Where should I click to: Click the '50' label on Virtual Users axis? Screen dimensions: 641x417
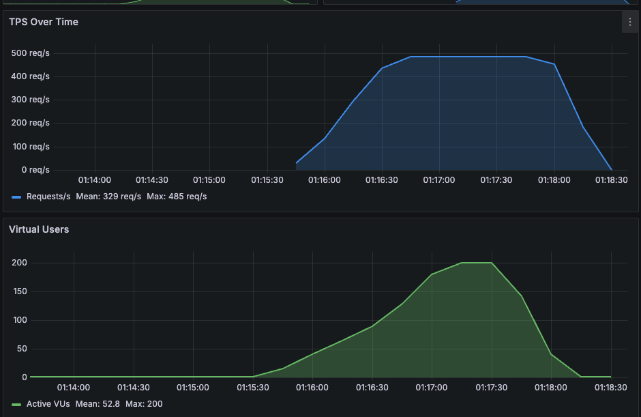click(22, 349)
